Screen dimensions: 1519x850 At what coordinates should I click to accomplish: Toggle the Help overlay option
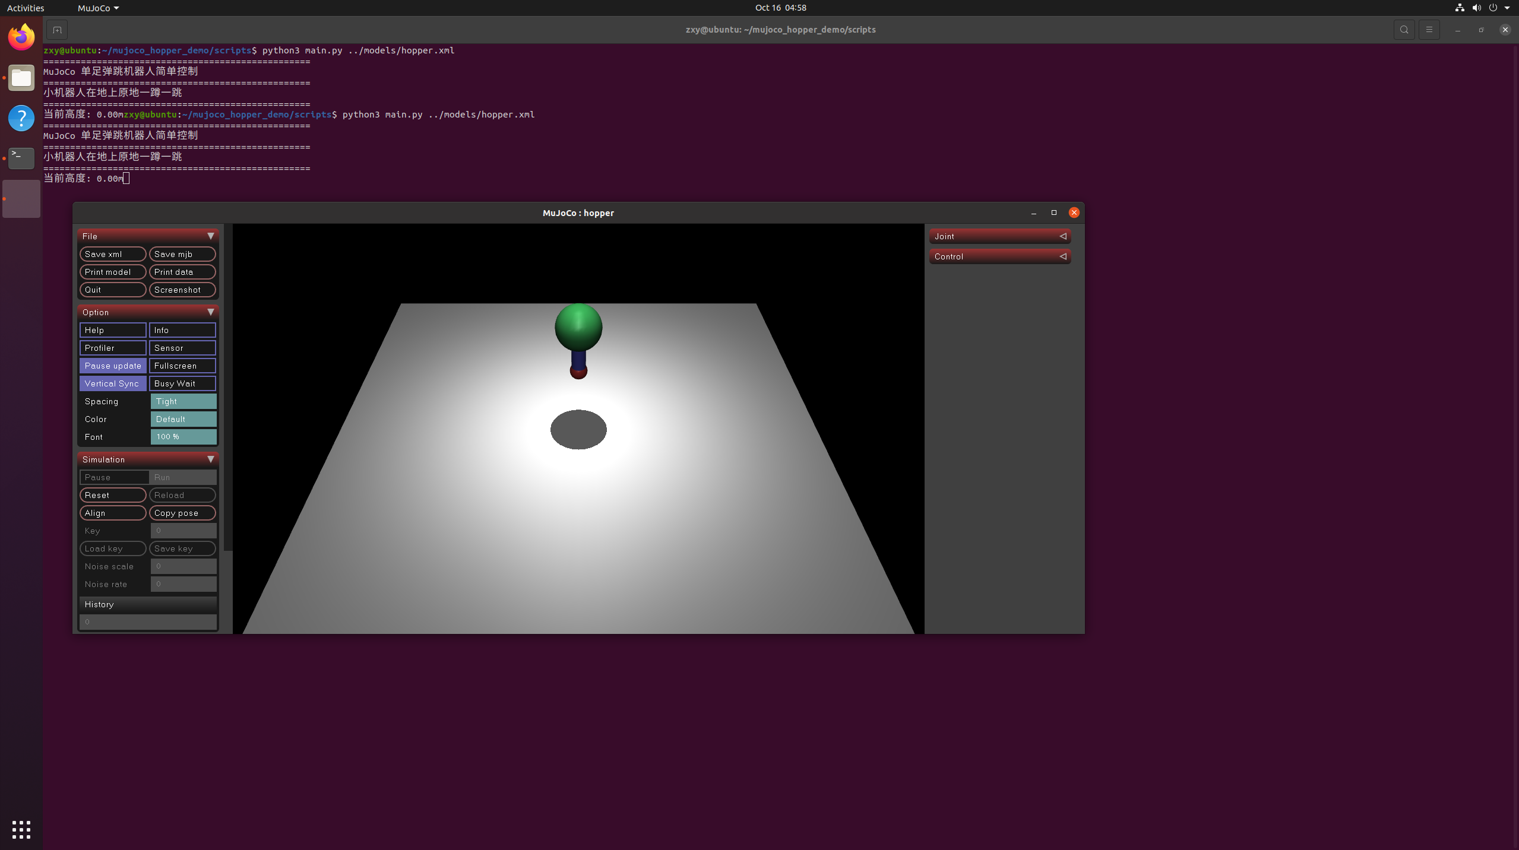pyautogui.click(x=113, y=330)
